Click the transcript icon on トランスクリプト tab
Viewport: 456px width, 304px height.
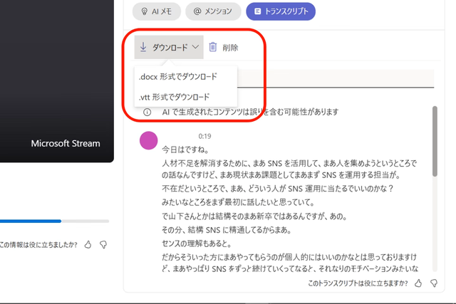click(x=257, y=11)
